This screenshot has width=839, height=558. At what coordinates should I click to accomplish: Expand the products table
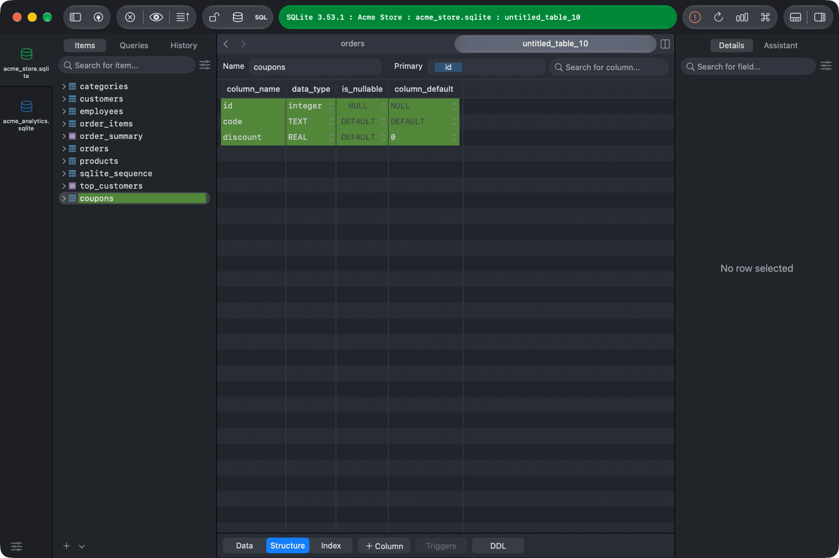(x=64, y=161)
